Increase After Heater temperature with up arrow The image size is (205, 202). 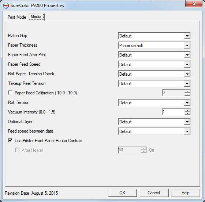pos(143,149)
